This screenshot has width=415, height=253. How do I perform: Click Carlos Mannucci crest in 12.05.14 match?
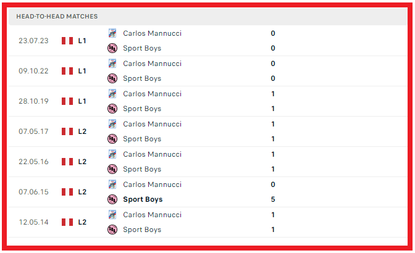(x=112, y=215)
